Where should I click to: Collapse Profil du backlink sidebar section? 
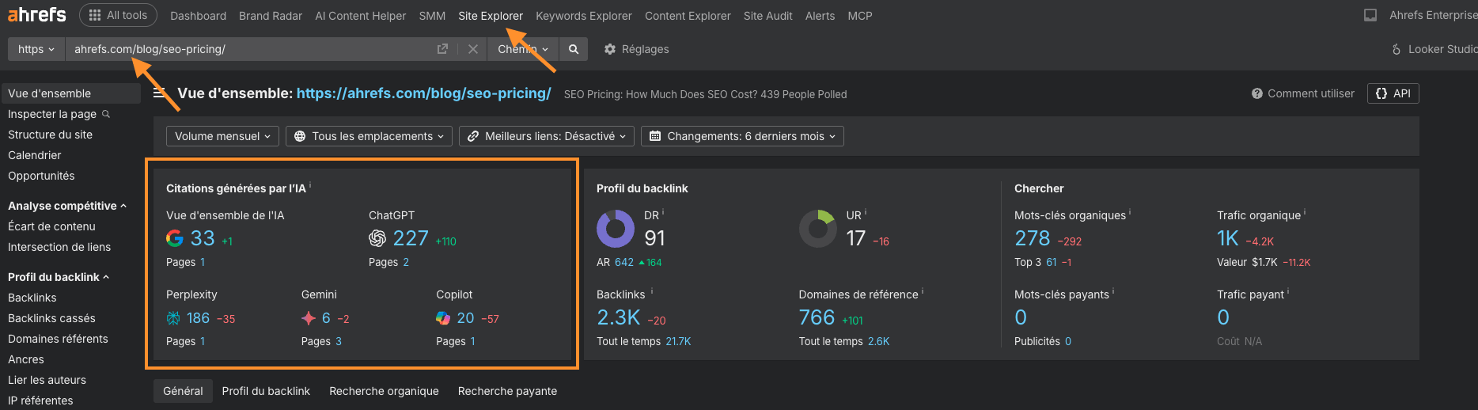(x=59, y=277)
